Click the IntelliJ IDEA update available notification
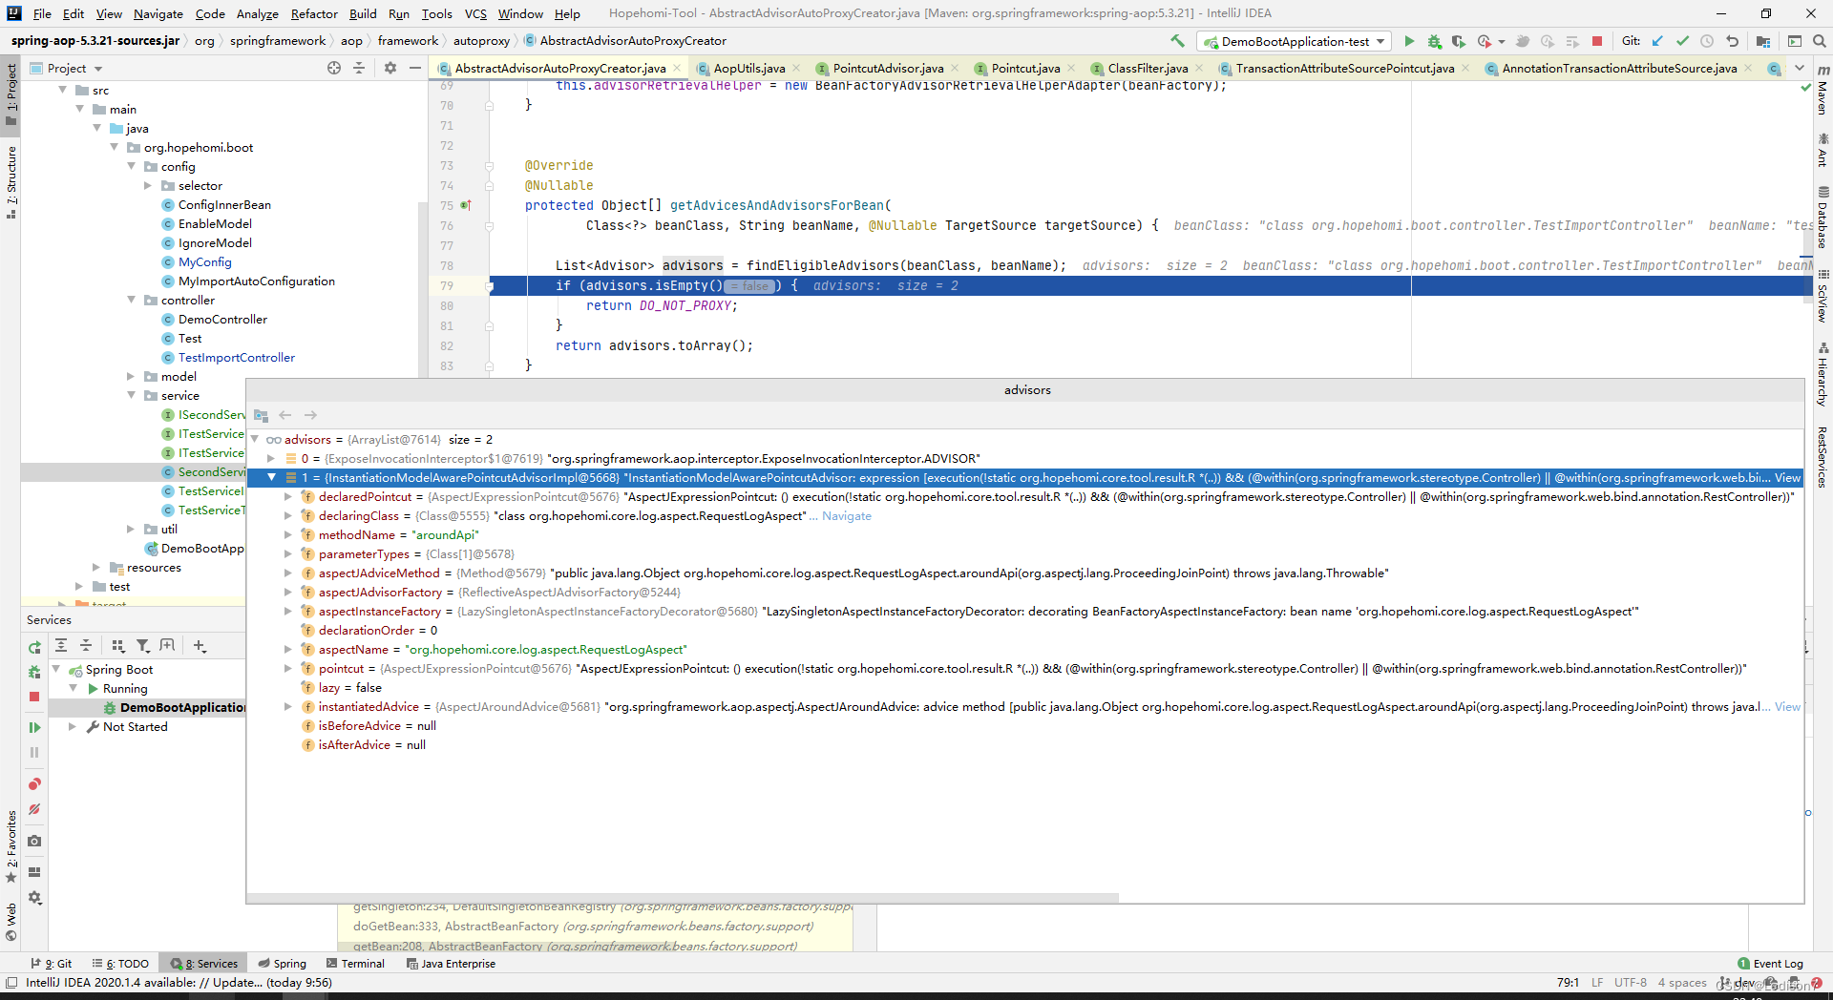Viewport: 1833px width, 1000px height. (179, 983)
